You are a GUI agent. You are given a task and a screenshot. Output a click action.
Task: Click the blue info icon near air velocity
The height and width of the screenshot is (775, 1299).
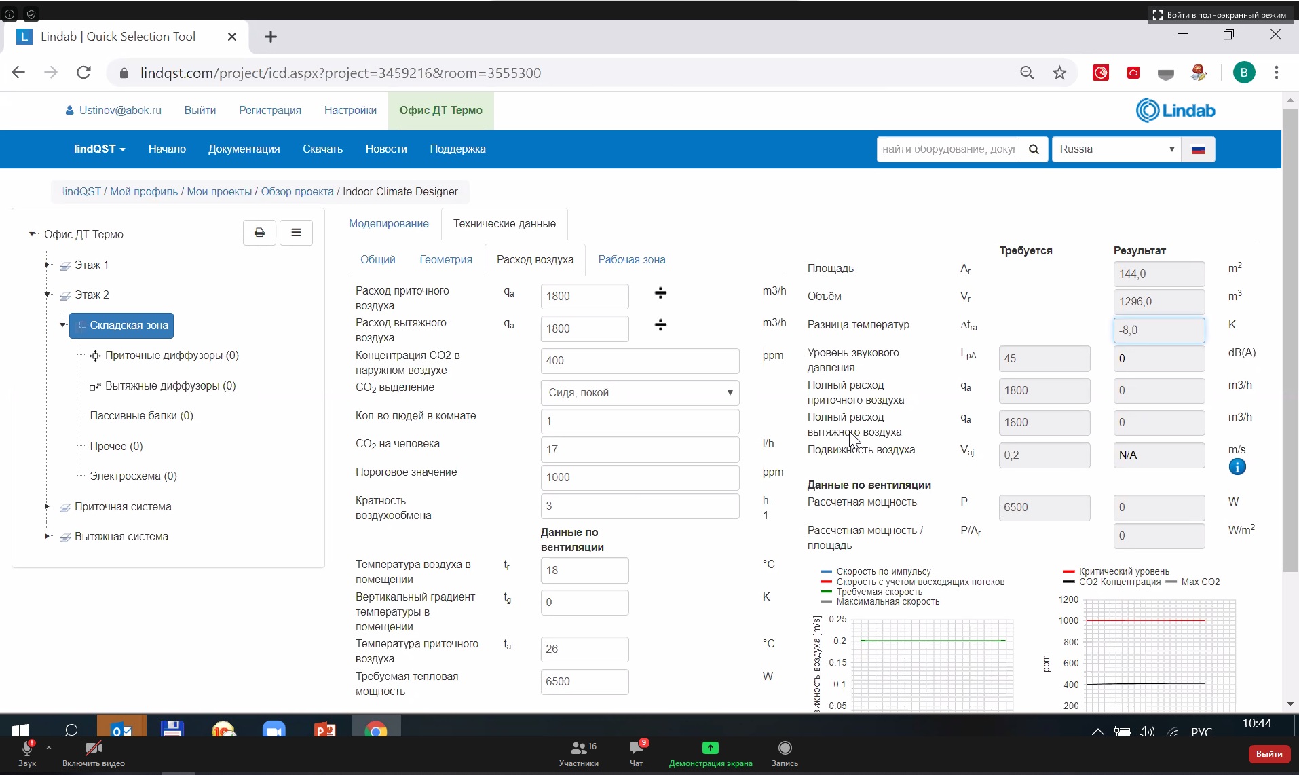click(x=1237, y=467)
